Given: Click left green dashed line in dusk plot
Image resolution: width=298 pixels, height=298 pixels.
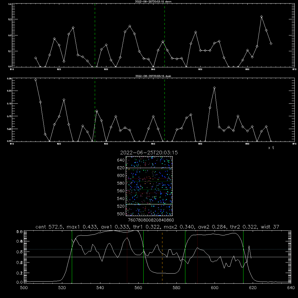Looking at the screenshot, I should tap(95, 110).
